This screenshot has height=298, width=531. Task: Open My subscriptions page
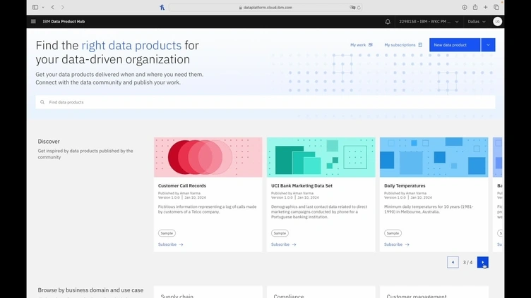[x=402, y=44]
